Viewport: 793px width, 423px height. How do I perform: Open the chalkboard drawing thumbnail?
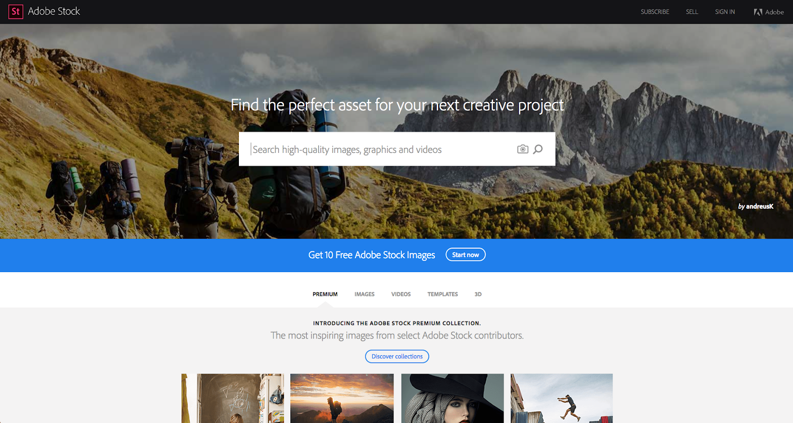tap(233, 398)
